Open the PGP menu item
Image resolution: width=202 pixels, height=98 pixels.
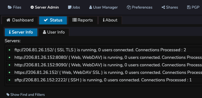193,7
